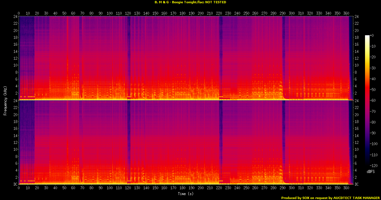Click the "-100" value on the dBFS scale
The width and height of the screenshot is (381, 200).
(x=374, y=144)
